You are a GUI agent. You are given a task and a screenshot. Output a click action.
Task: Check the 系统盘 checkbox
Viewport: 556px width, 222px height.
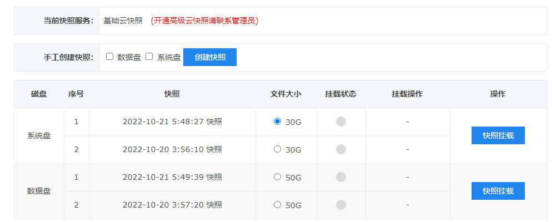[x=149, y=57]
